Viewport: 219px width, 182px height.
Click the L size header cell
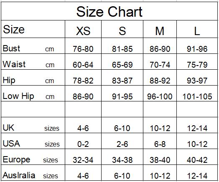click(x=197, y=29)
